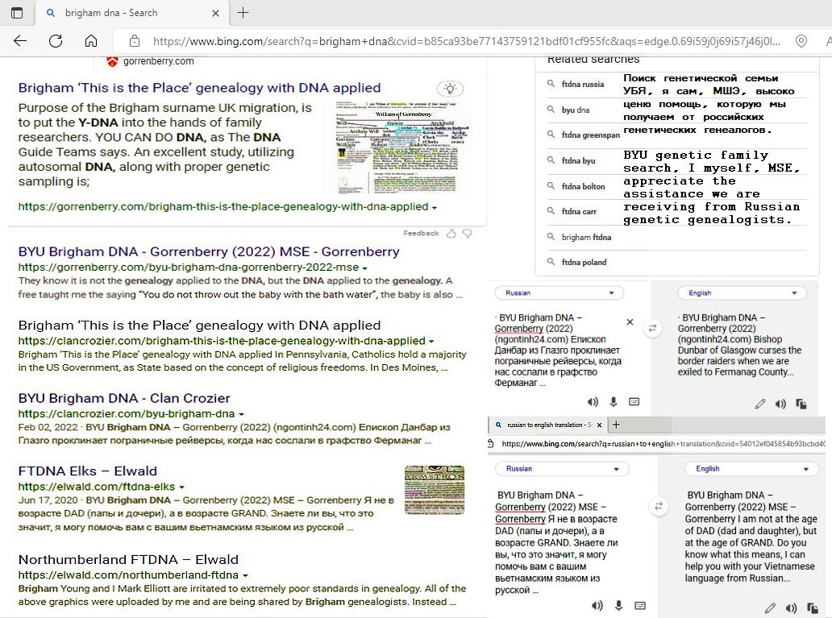Click the lightbulb icon beside first result
The height and width of the screenshot is (618, 832).
point(450,89)
